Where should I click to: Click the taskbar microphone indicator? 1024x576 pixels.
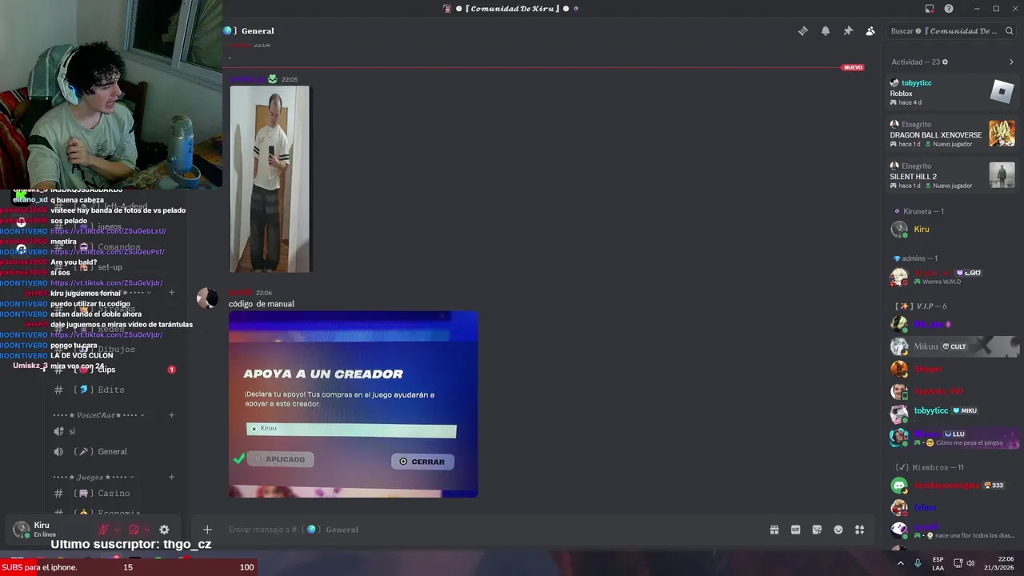click(918, 563)
